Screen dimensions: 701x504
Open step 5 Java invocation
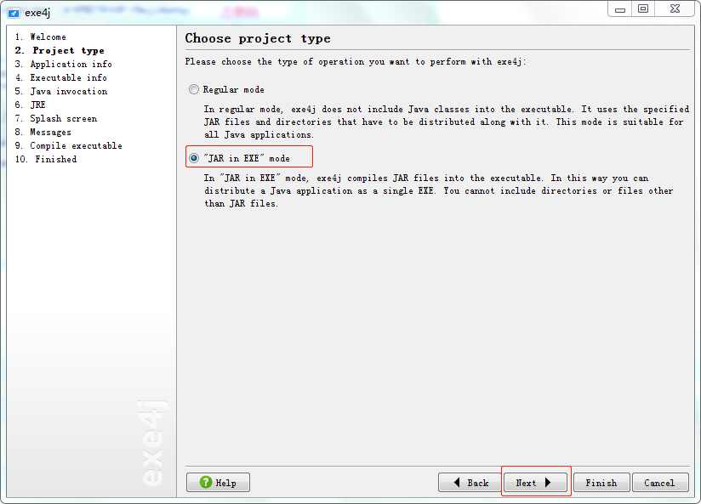coord(60,91)
